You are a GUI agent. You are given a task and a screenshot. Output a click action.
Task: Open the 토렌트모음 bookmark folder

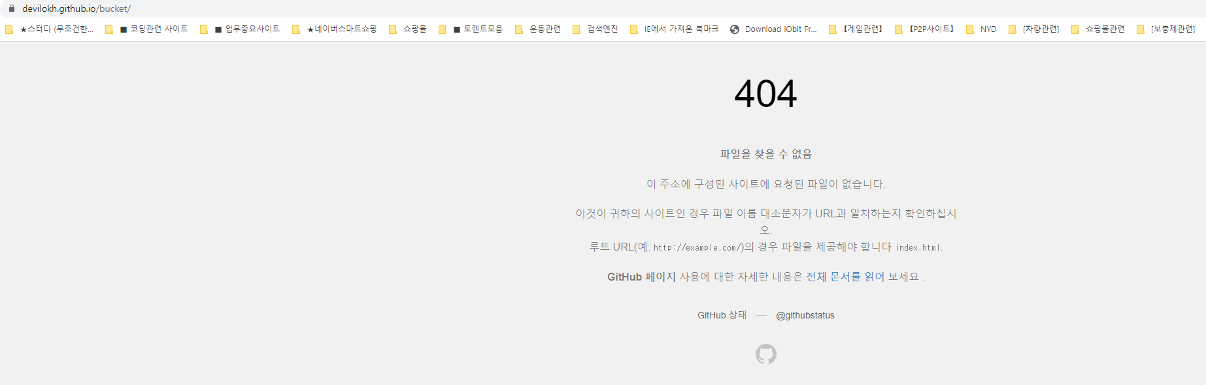coord(471,29)
